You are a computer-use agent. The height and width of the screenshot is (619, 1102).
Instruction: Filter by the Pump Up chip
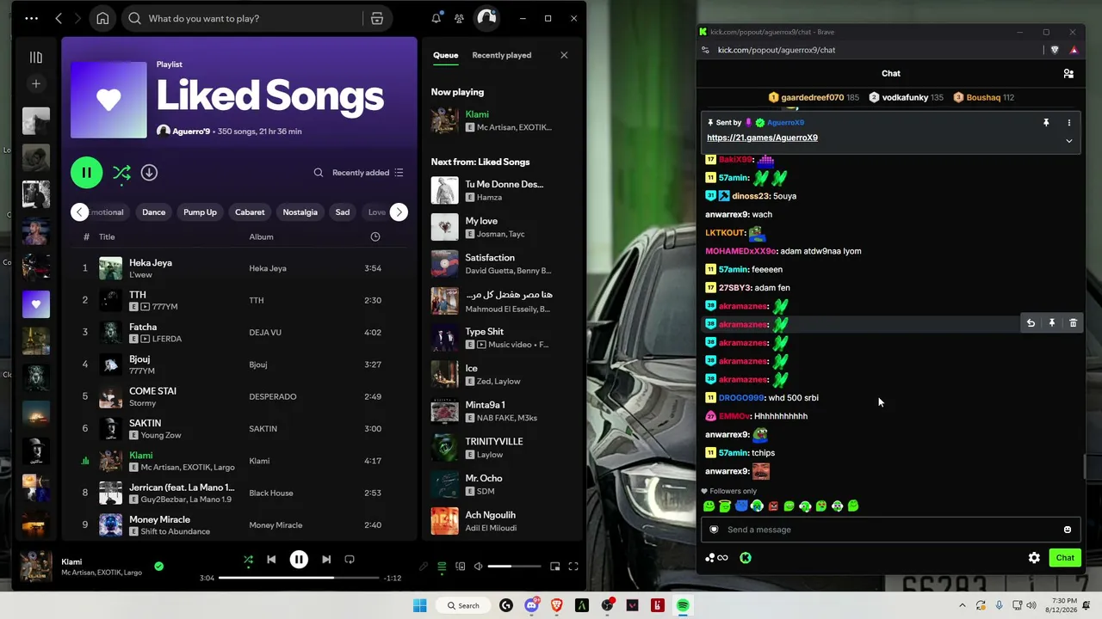pyautogui.click(x=200, y=212)
